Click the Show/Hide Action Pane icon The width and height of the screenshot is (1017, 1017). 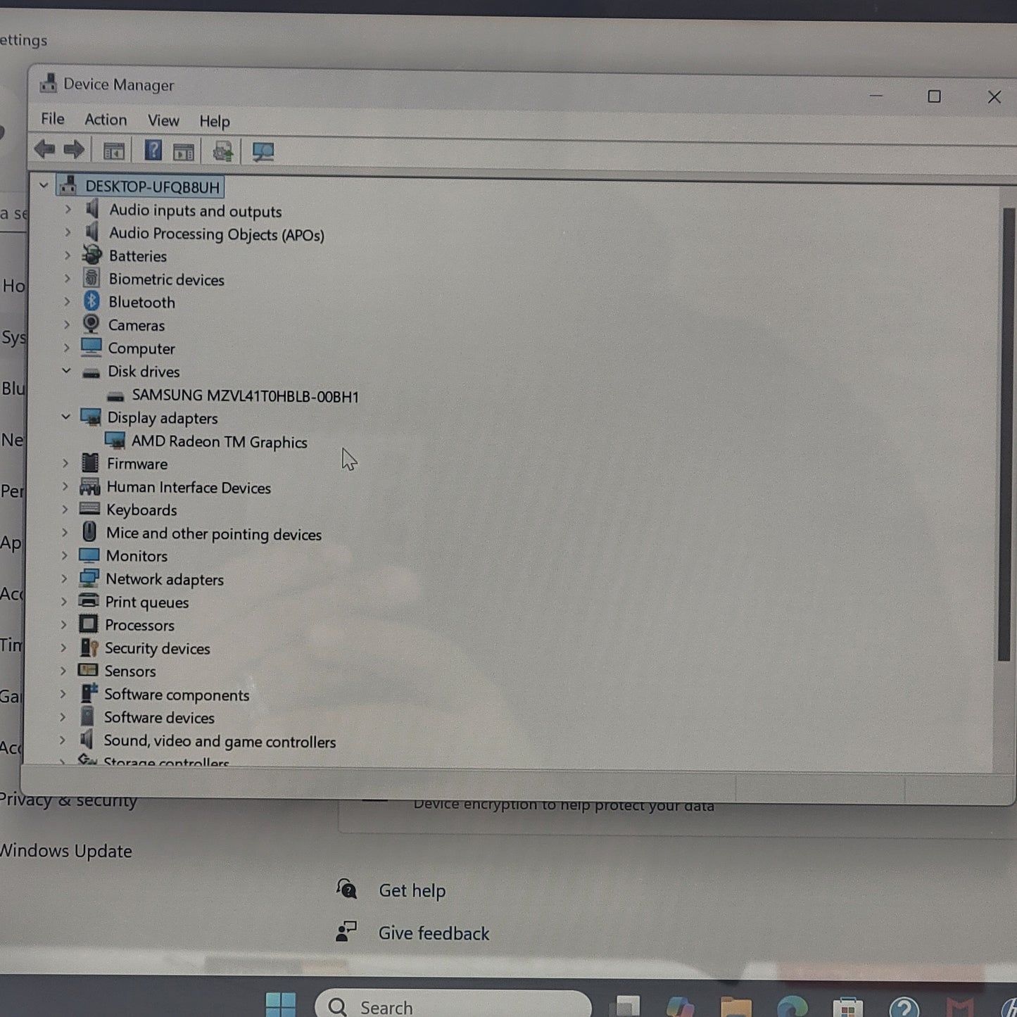(184, 150)
